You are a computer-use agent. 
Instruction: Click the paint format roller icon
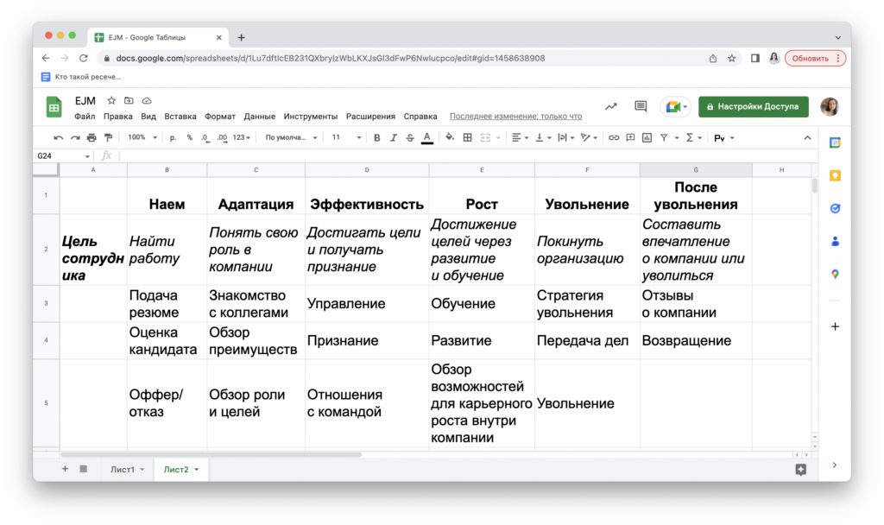pos(108,137)
